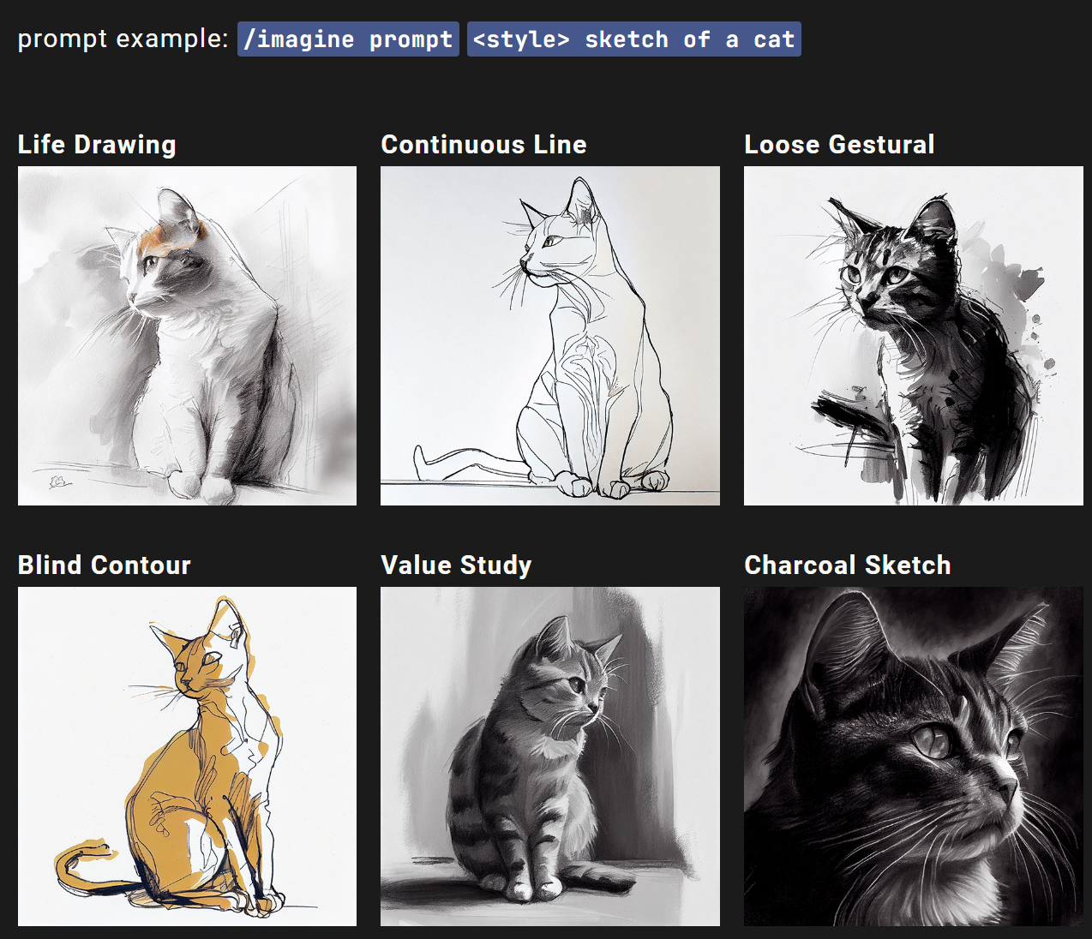1092x939 pixels.
Task: Click the Charcoal Sketch heading
Action: click(x=848, y=565)
